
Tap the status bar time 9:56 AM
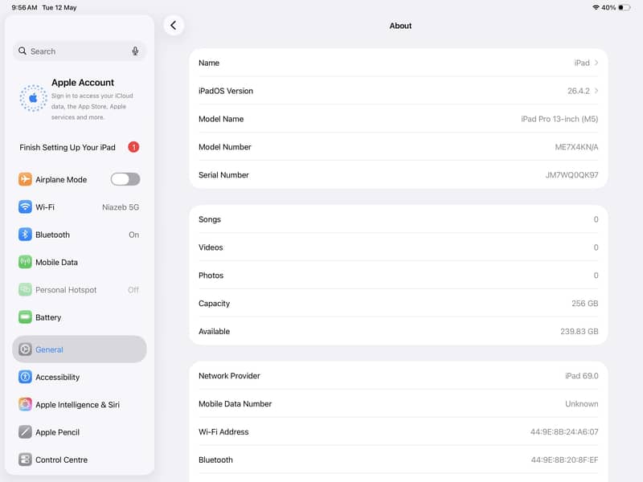[x=24, y=7]
